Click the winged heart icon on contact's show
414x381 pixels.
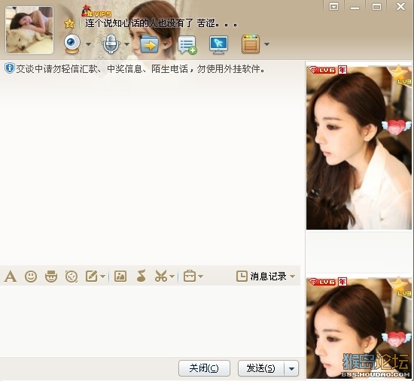click(x=396, y=127)
